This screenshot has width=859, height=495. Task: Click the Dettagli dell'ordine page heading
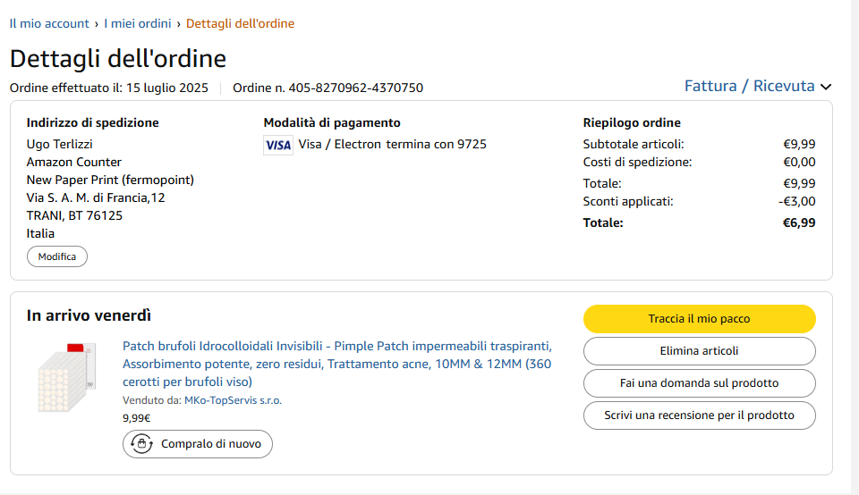tap(118, 59)
